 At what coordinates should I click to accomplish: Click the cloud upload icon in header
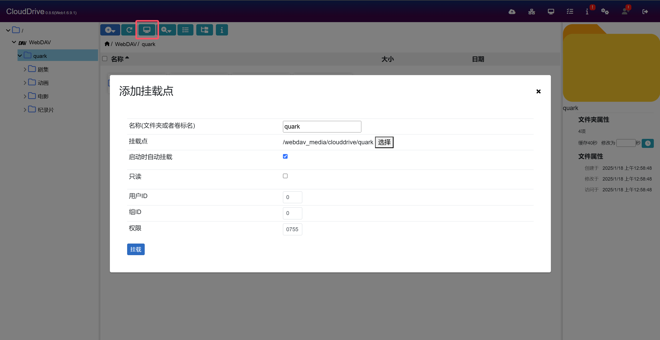pos(512,12)
